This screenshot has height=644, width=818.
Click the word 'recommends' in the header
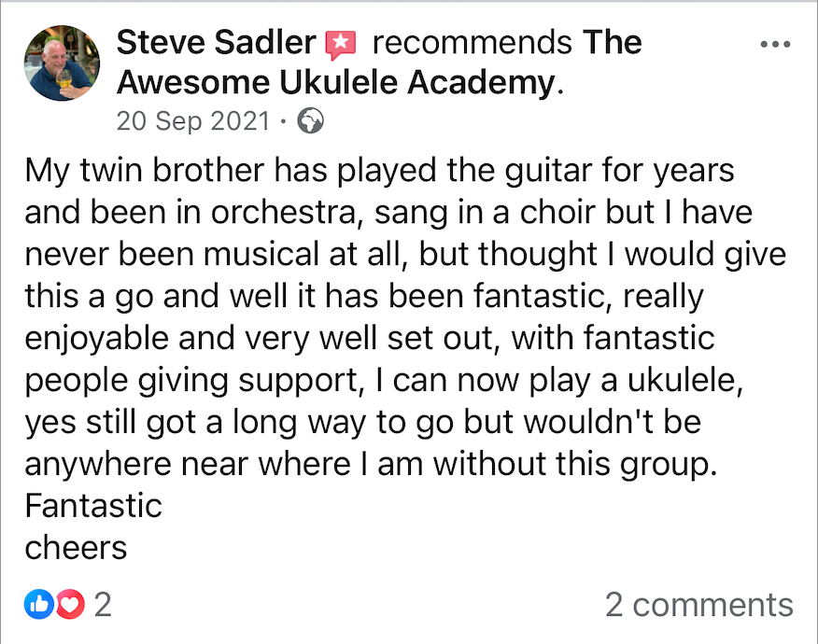472,42
